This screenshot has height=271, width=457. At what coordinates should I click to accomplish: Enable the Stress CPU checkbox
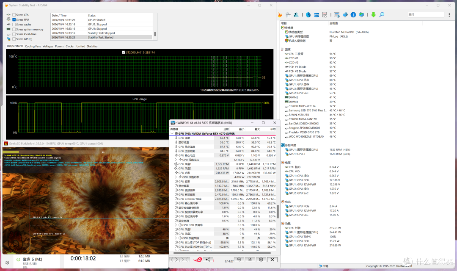click(x=14, y=15)
